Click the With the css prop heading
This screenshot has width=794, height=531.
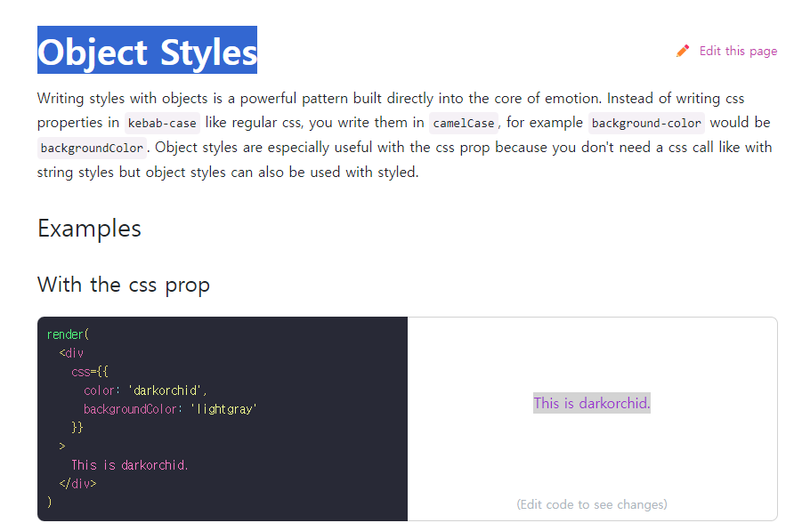click(124, 285)
